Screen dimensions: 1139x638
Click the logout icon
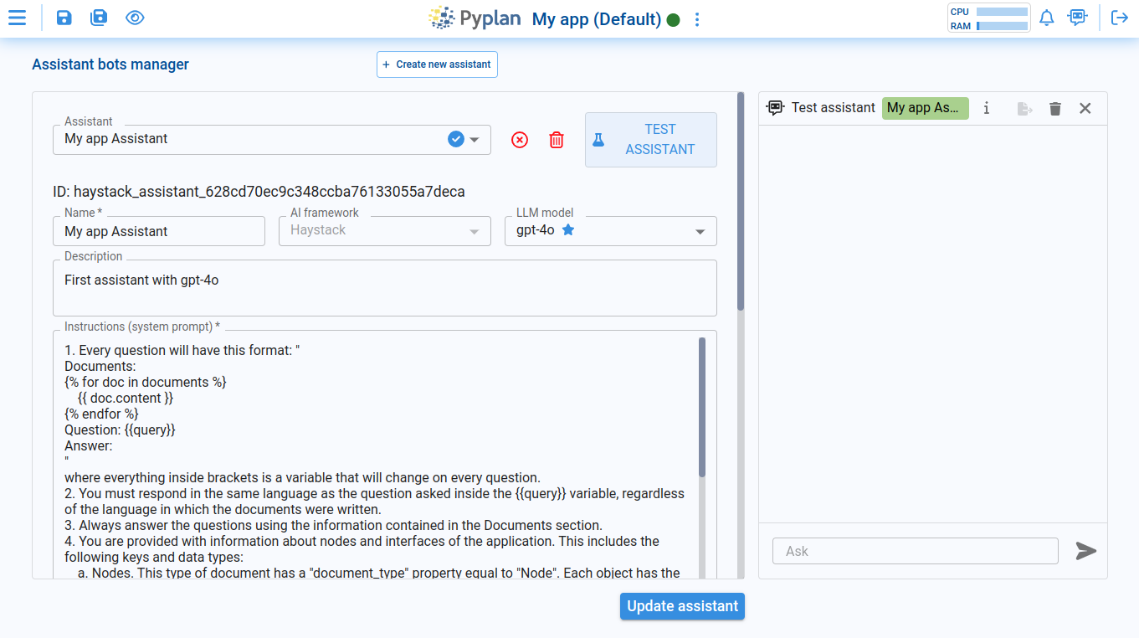pos(1120,17)
